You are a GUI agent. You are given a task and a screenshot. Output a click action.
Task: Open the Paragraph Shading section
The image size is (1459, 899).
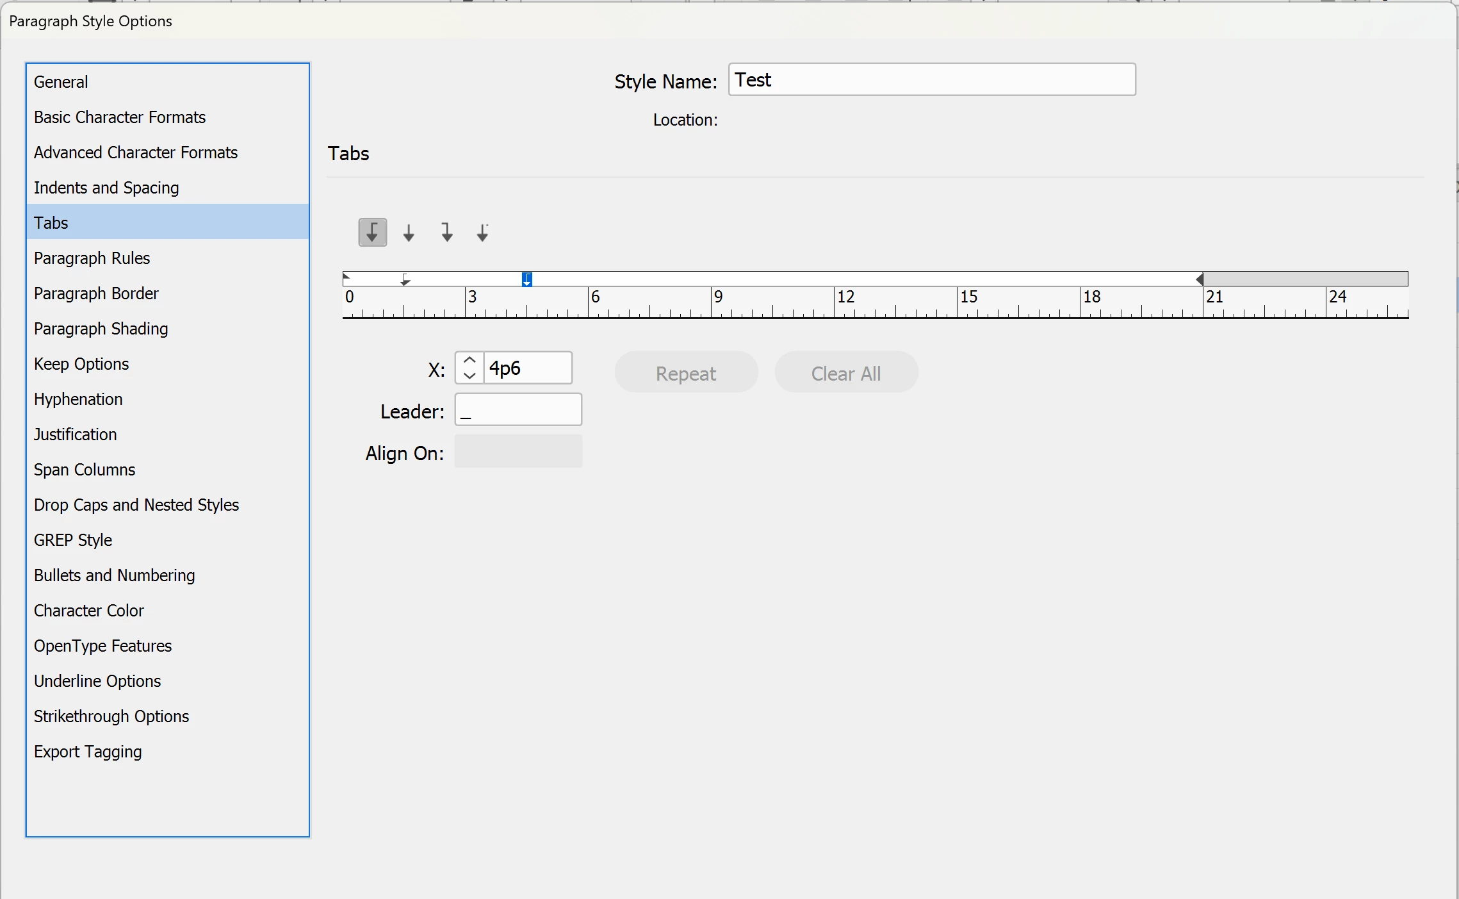pos(101,329)
